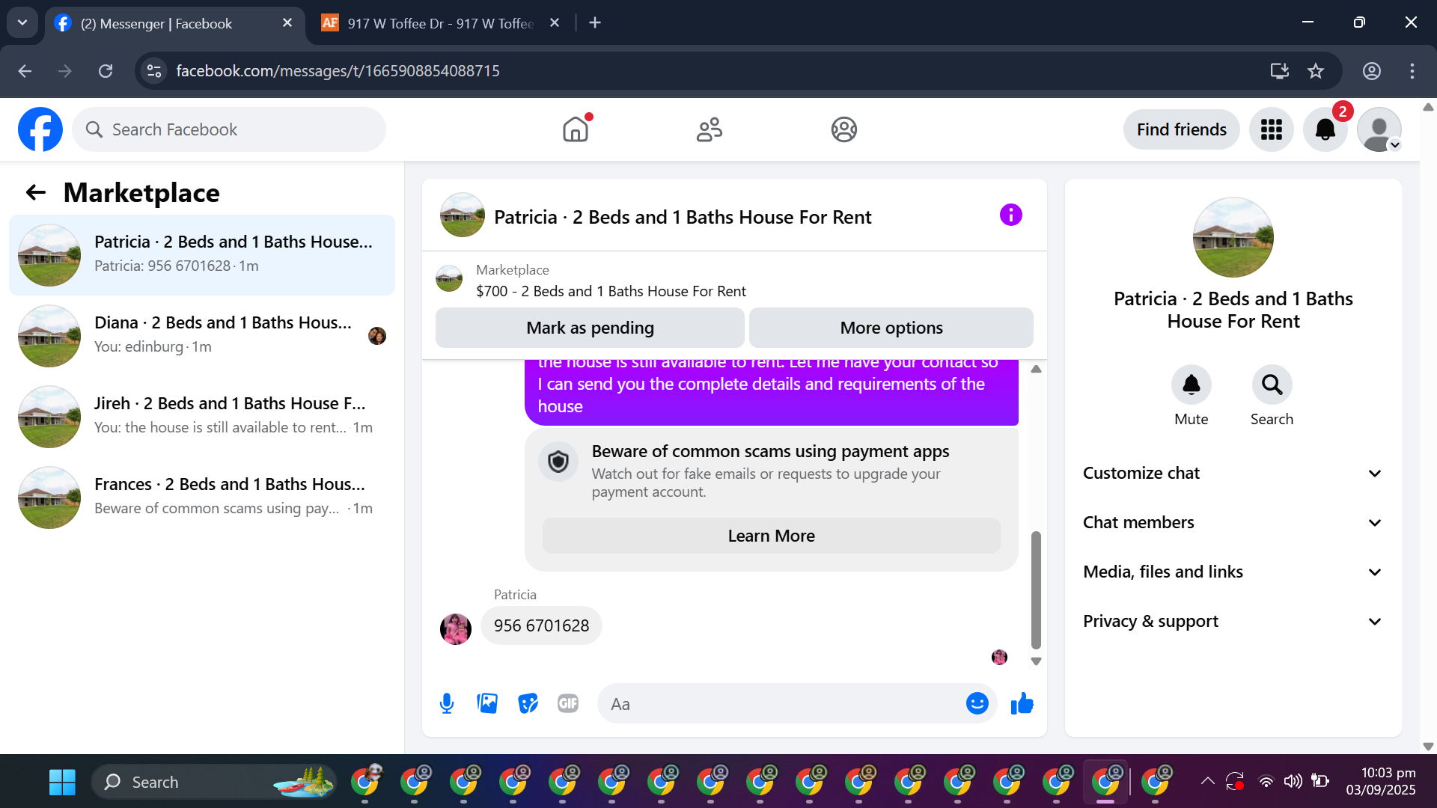Click Mark as pending button
The height and width of the screenshot is (808, 1437).
tap(590, 328)
